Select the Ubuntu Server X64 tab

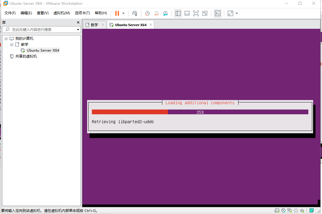(131, 25)
